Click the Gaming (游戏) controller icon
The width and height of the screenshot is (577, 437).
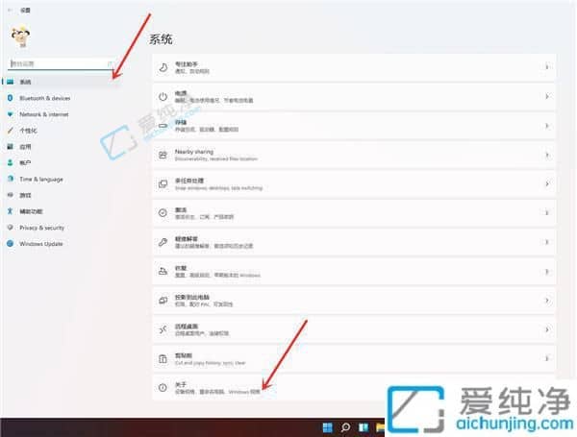tap(11, 195)
